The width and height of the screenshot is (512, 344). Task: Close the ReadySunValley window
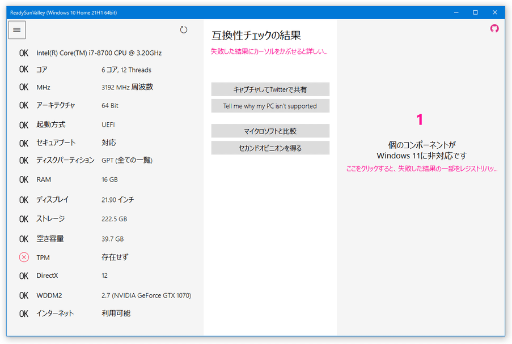(x=494, y=12)
